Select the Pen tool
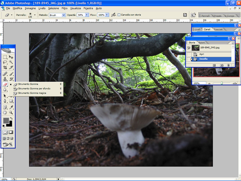Image resolution: width=241 pixels, height=181 pixels. click(5, 101)
